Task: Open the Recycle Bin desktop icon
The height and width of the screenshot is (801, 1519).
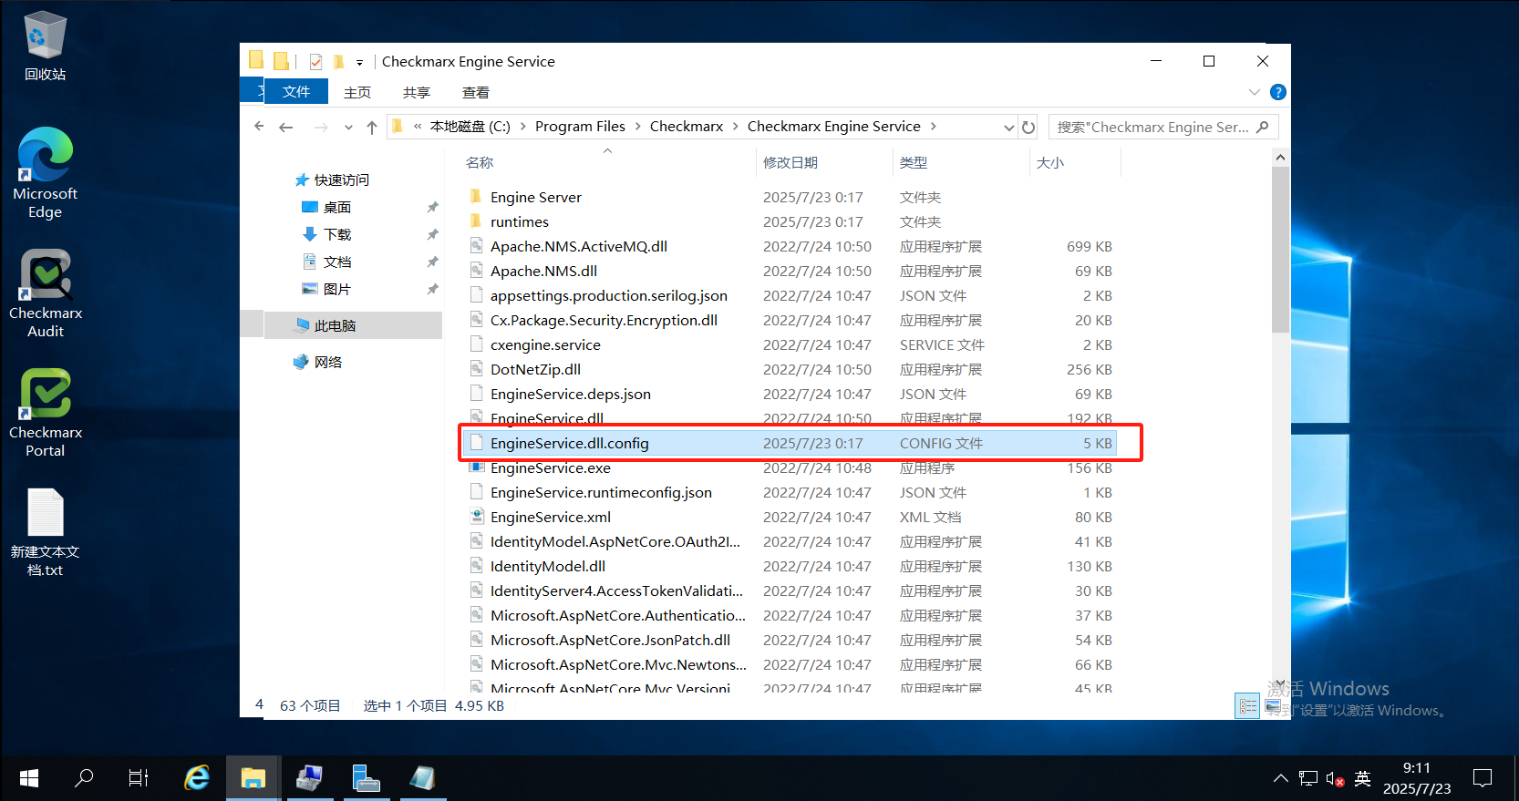Action: [45, 46]
